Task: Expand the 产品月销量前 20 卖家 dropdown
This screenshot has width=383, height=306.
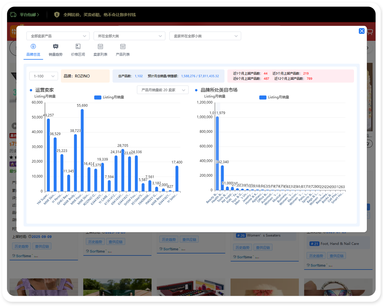Action: point(163,90)
